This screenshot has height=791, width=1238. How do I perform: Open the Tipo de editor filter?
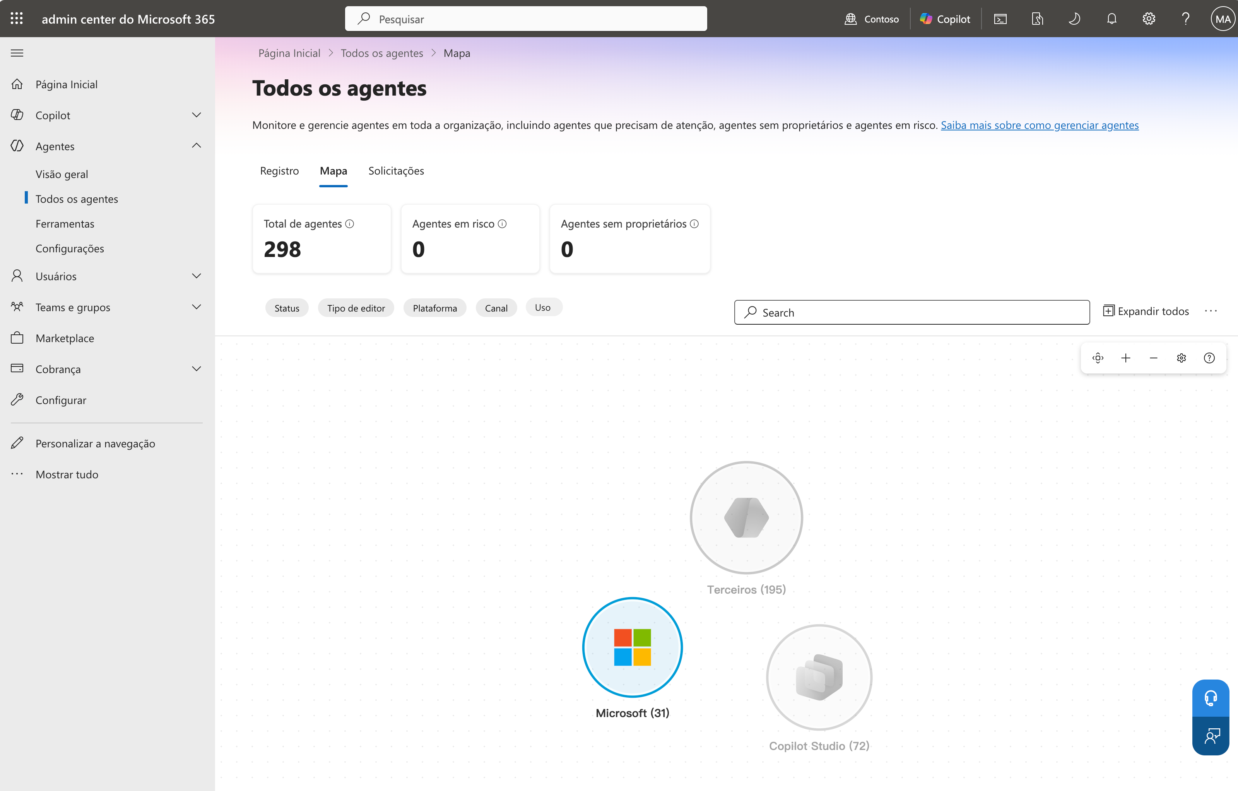pyautogui.click(x=356, y=308)
